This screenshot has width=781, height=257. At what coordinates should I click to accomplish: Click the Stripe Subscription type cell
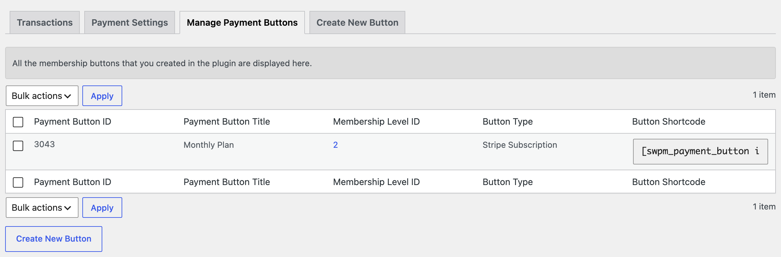pyautogui.click(x=520, y=145)
